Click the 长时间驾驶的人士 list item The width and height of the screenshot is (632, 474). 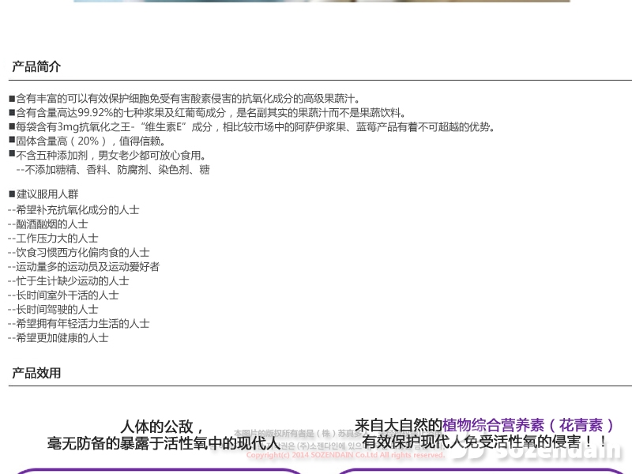tap(57, 310)
